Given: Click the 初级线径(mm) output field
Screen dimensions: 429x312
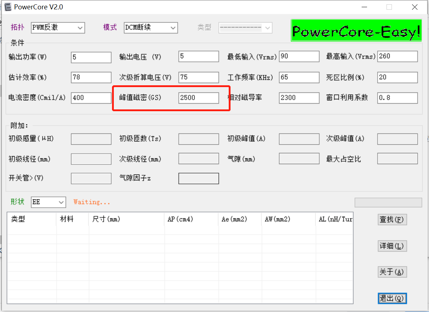Looking at the screenshot, I should 91,159.
